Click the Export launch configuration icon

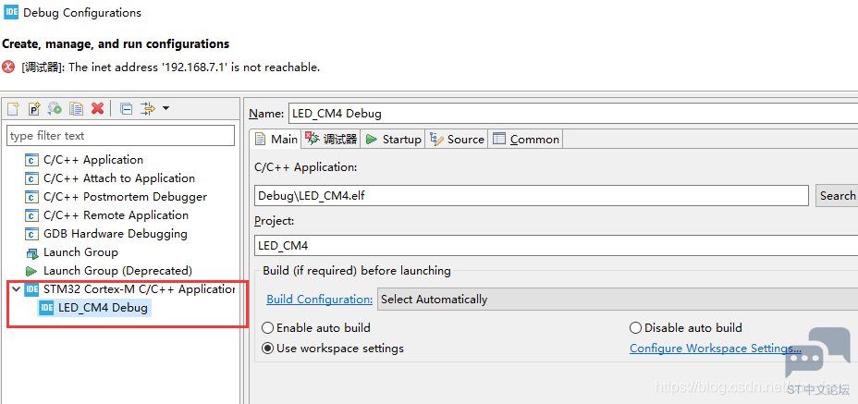pos(55,108)
